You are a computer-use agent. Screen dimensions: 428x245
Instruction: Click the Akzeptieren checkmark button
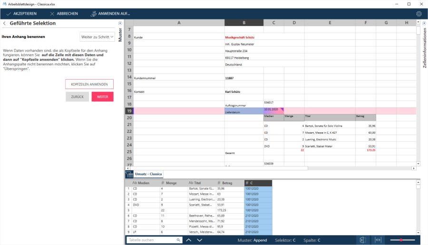(22, 14)
